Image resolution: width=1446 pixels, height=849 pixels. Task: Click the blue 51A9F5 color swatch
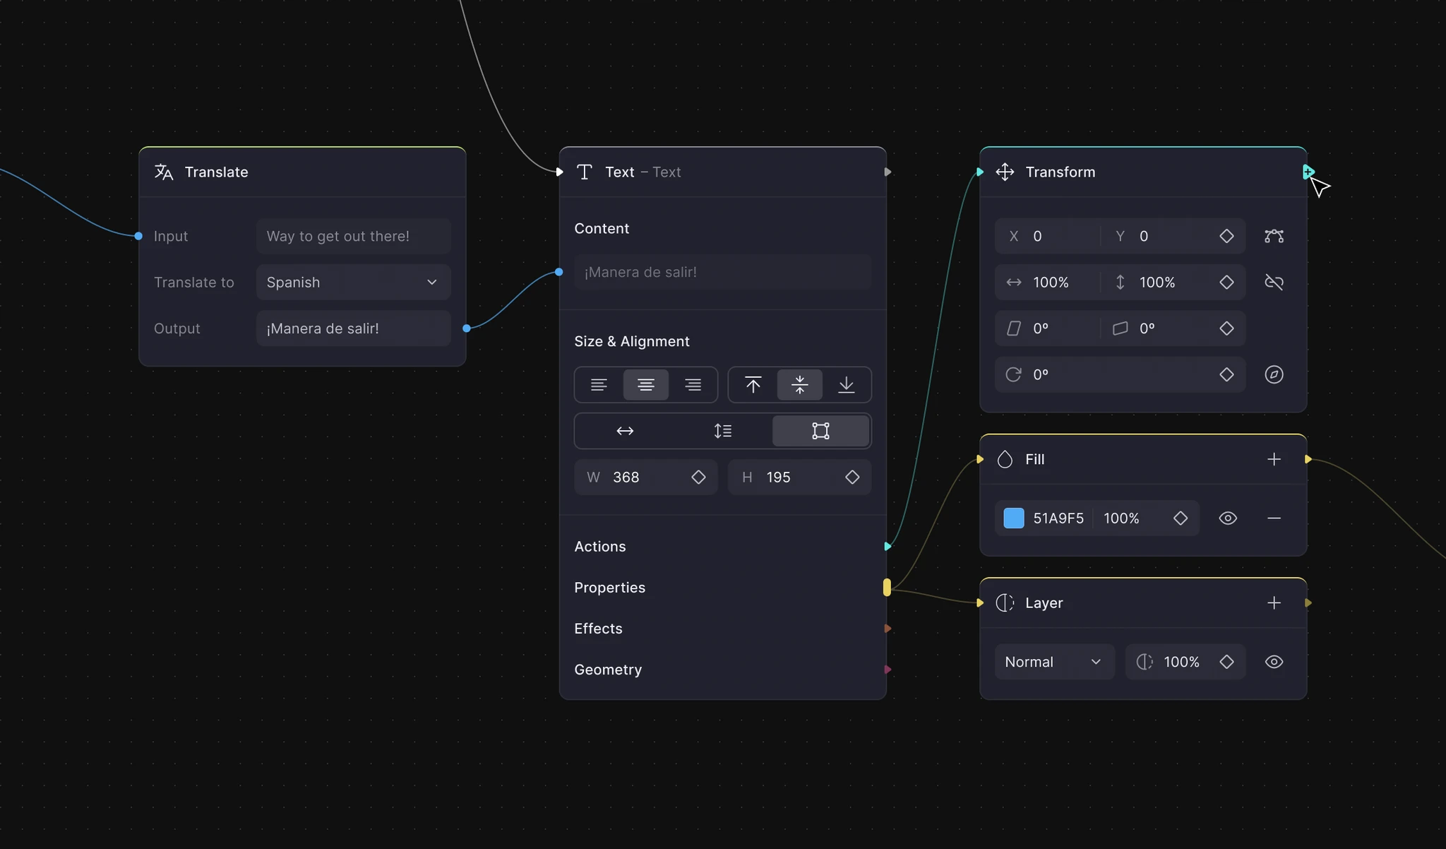click(x=1013, y=518)
